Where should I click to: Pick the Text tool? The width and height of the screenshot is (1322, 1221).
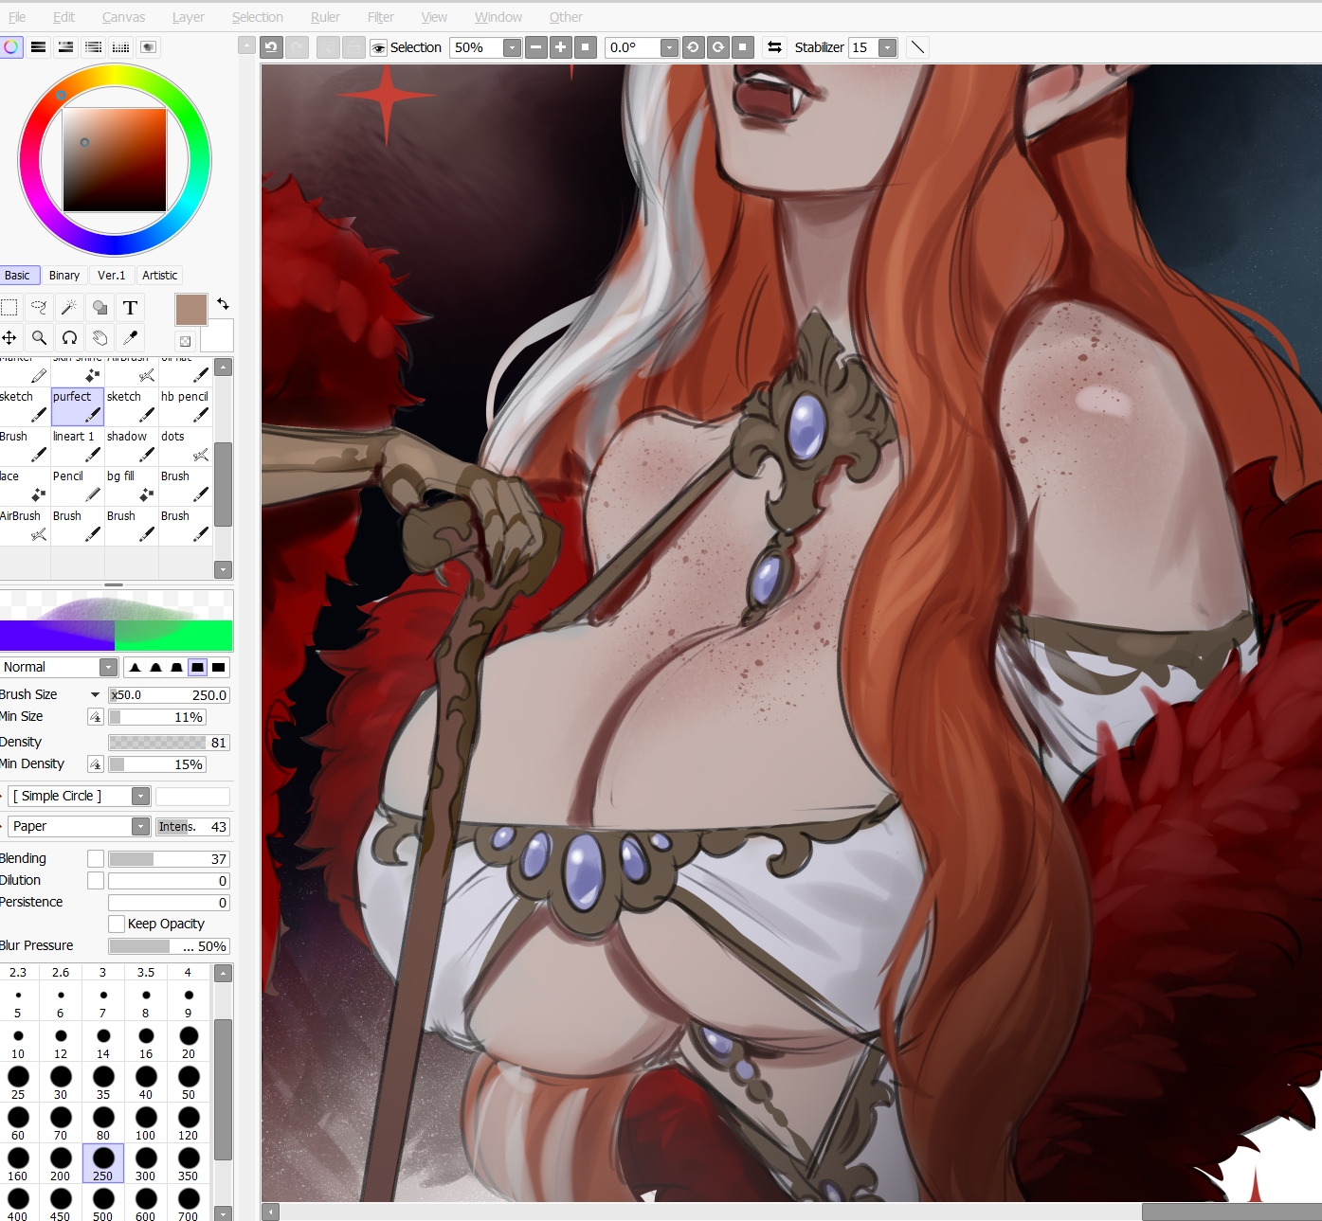coord(130,308)
